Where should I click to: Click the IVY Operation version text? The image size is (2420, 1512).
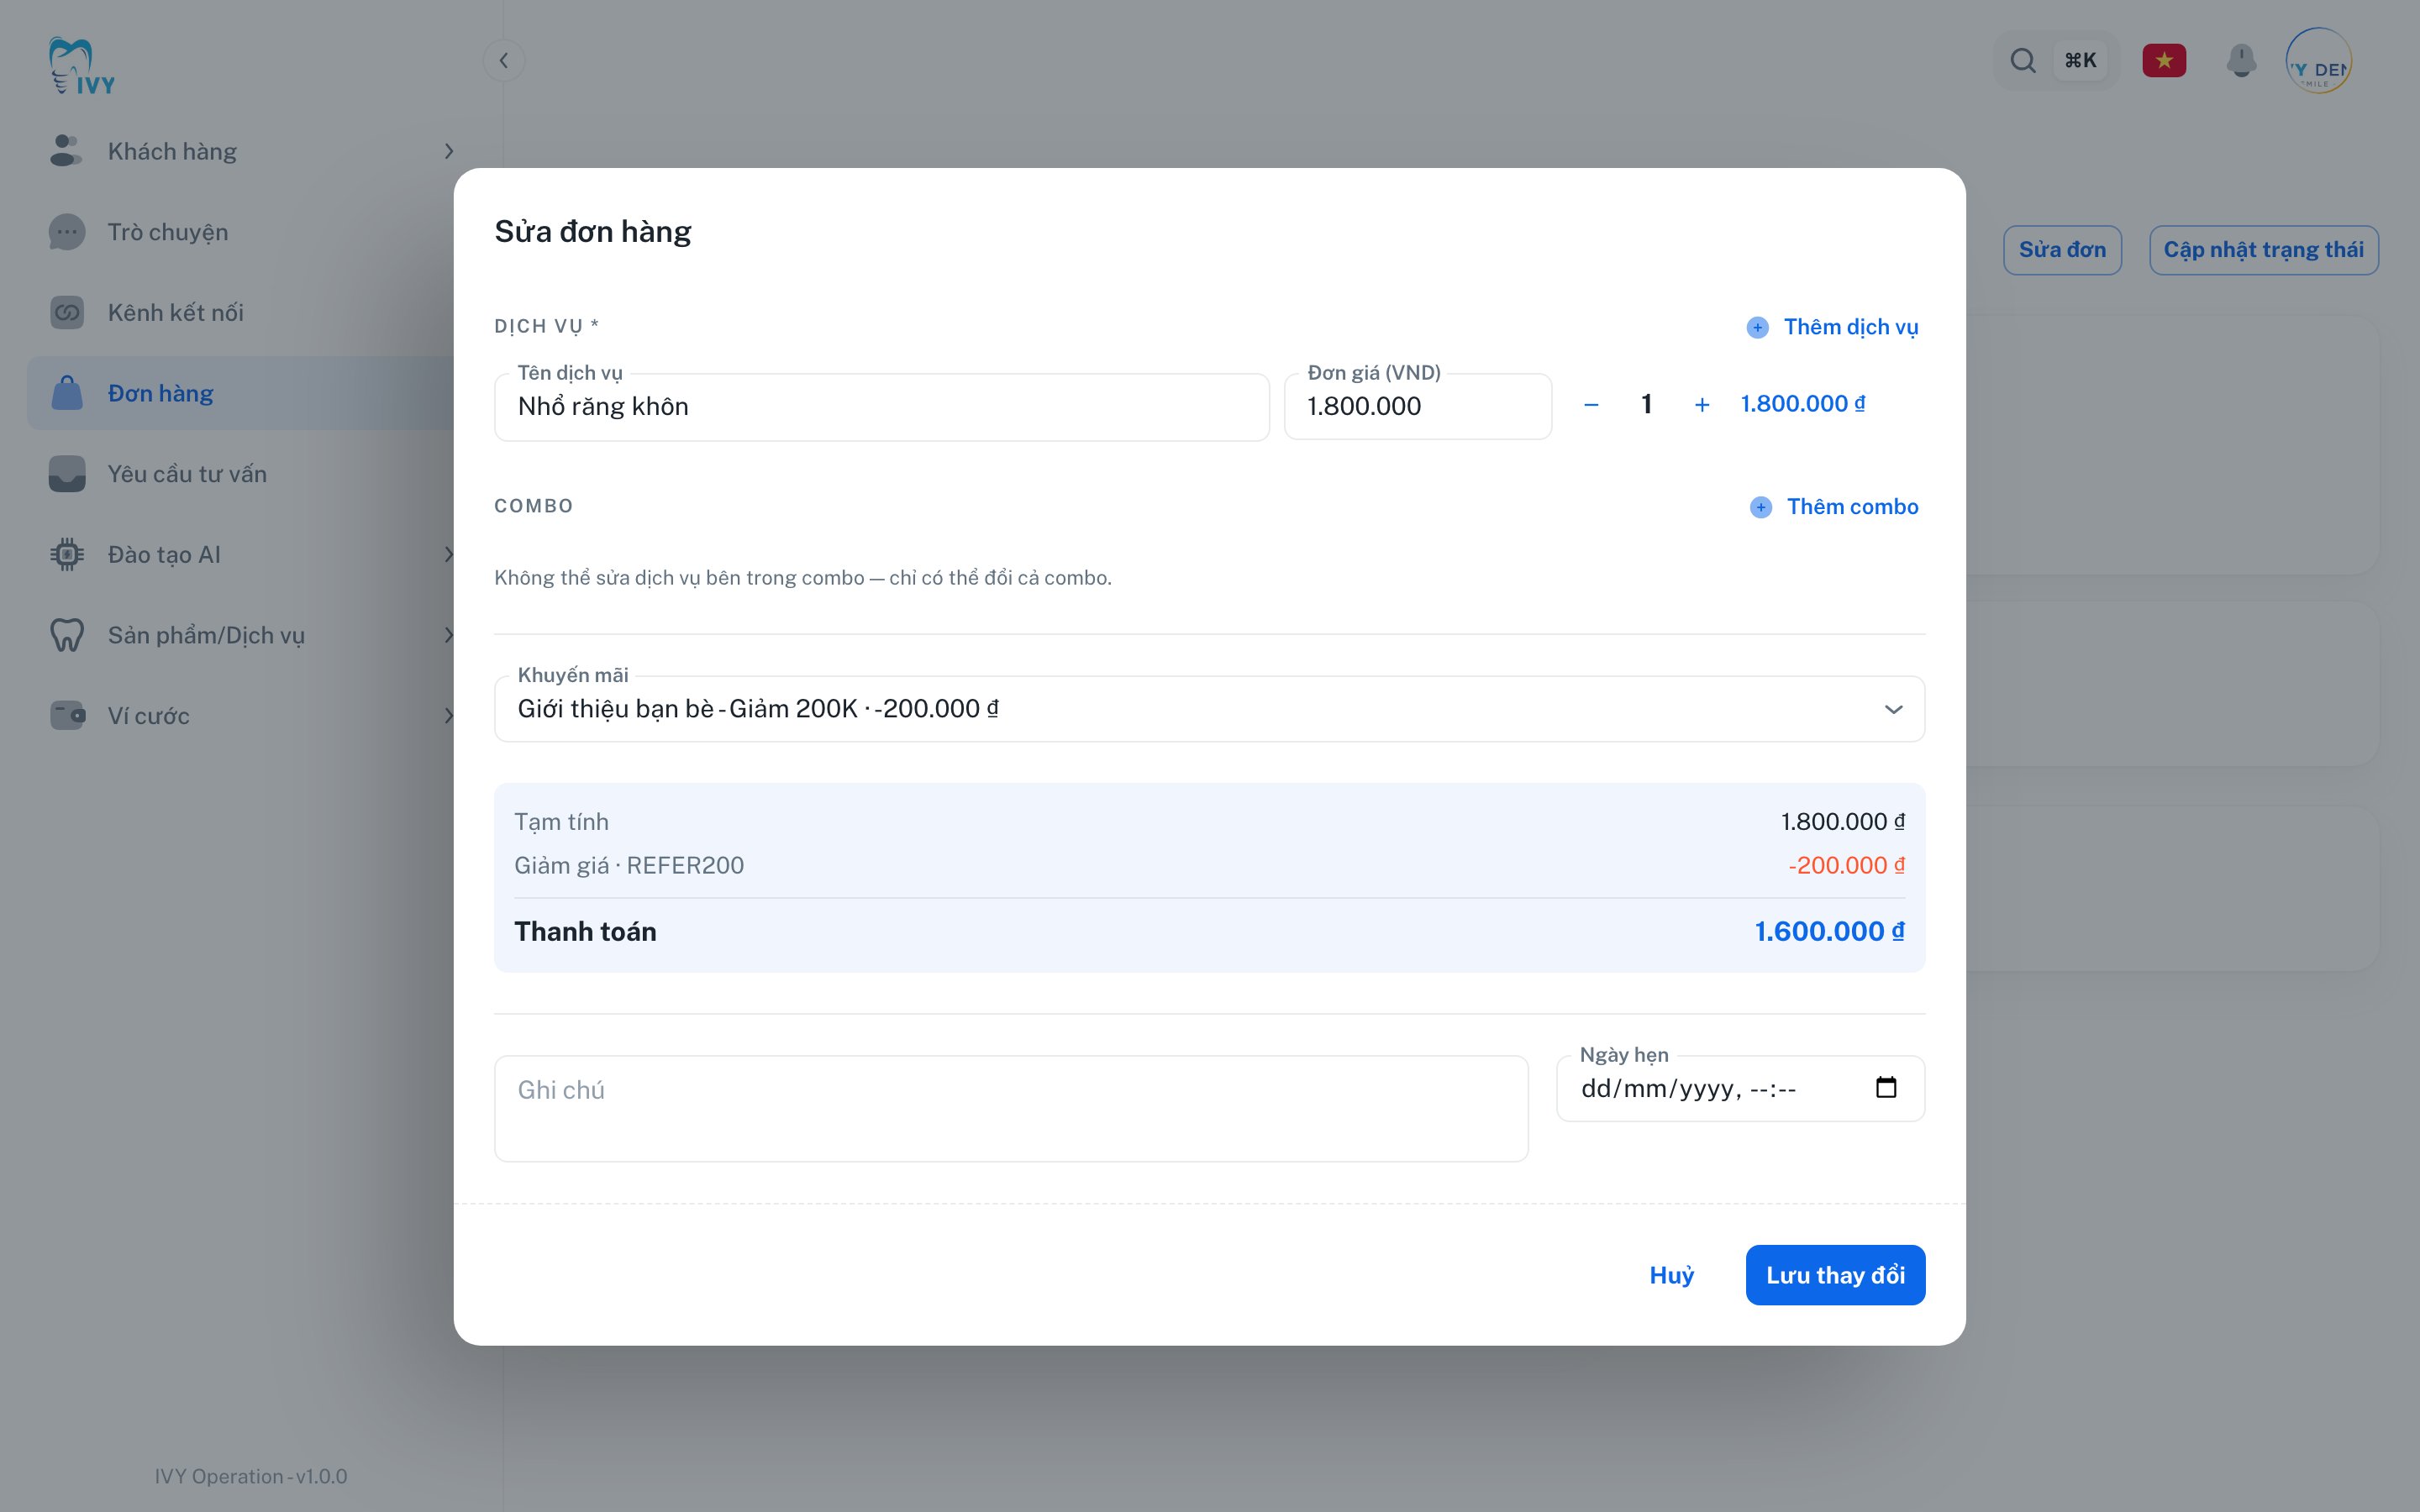pyautogui.click(x=251, y=1477)
